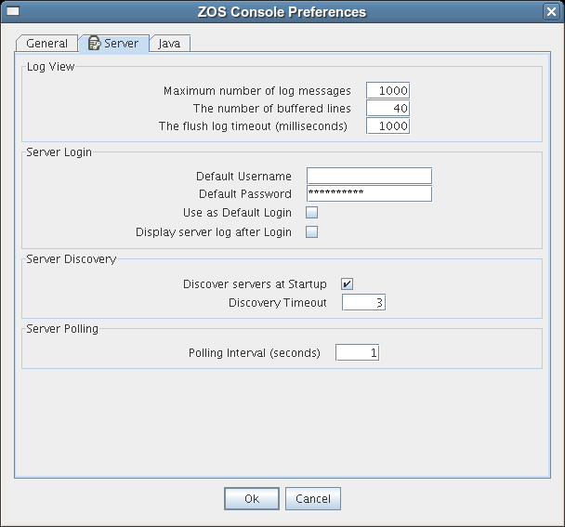Click the Discovery Timeout field
Image resolution: width=565 pixels, height=527 pixels.
(x=363, y=303)
